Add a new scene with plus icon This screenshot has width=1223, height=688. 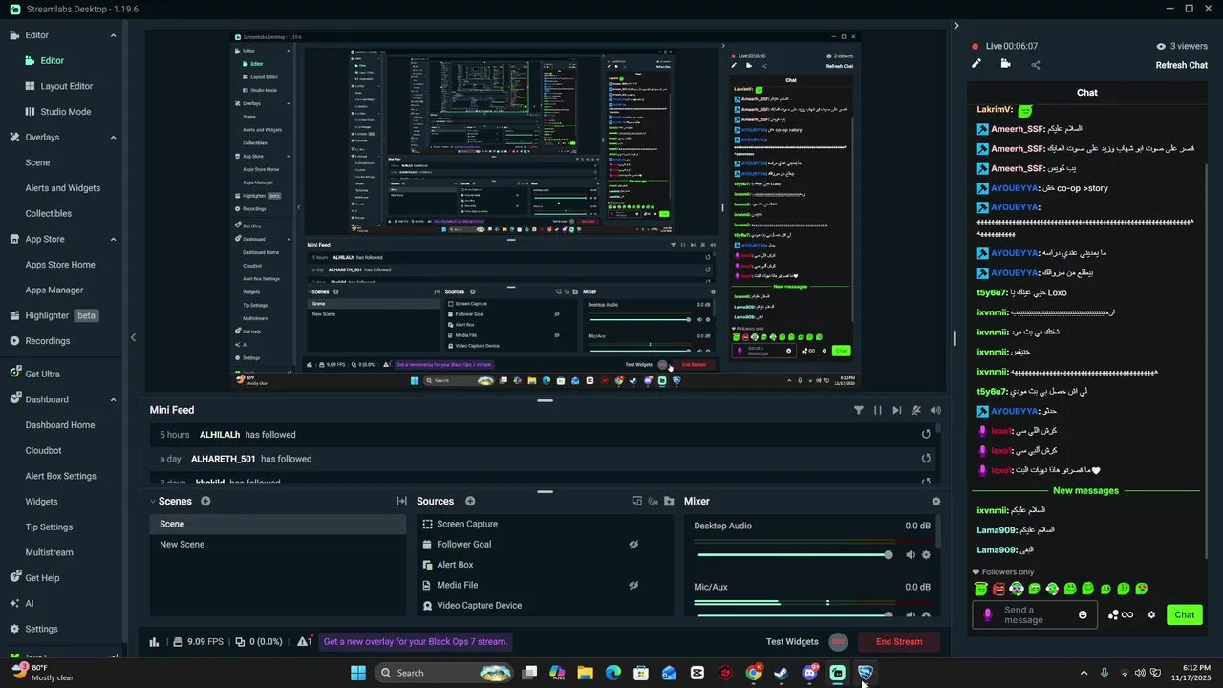point(205,501)
